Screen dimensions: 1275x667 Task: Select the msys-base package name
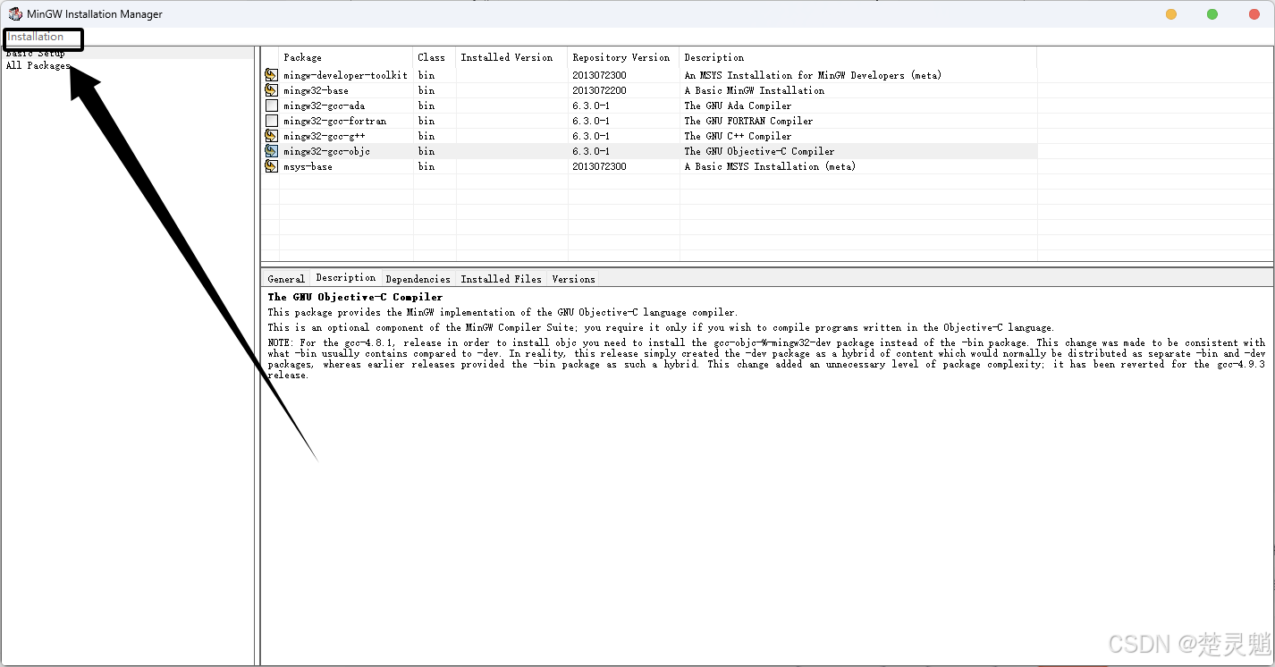pyautogui.click(x=308, y=166)
